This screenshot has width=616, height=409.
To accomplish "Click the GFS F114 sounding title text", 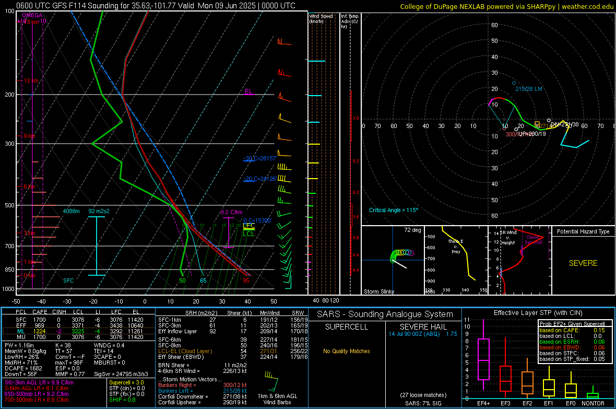I will (156, 6).
